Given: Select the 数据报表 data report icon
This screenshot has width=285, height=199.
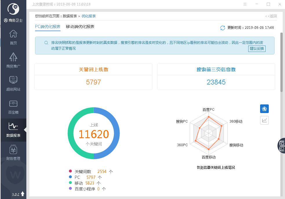Looking at the screenshot, I should pos(13,127).
